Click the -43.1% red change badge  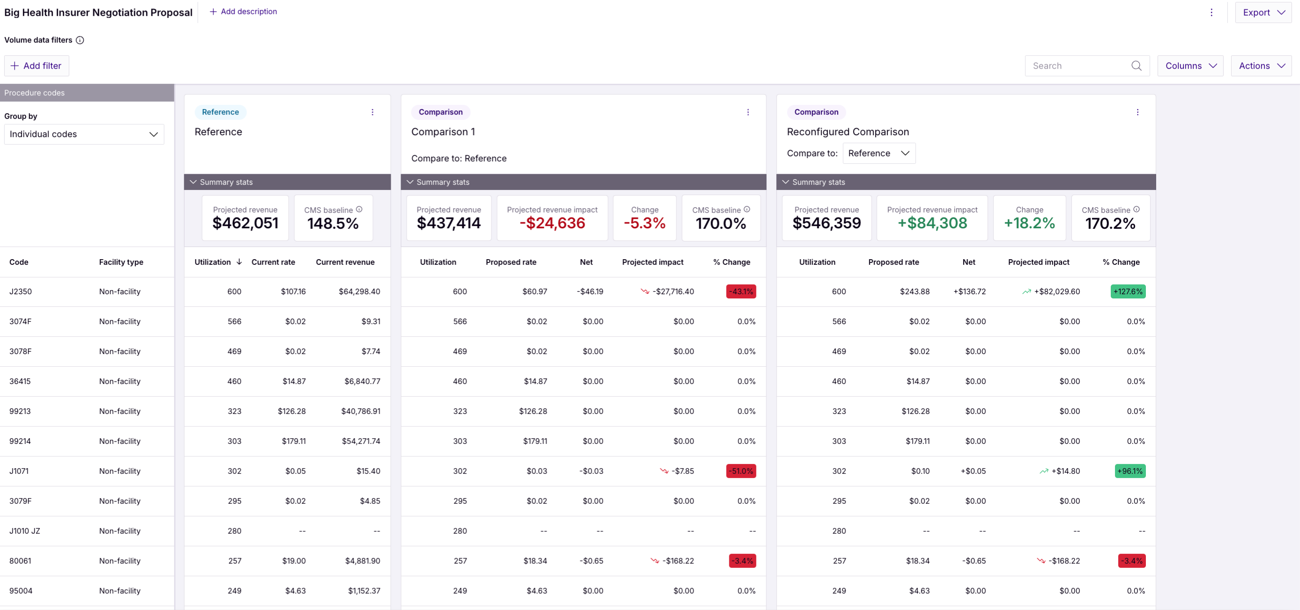741,291
